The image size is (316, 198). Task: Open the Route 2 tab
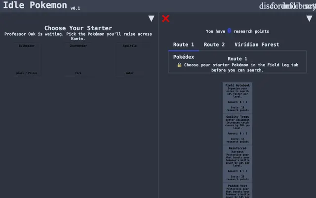tap(214, 45)
